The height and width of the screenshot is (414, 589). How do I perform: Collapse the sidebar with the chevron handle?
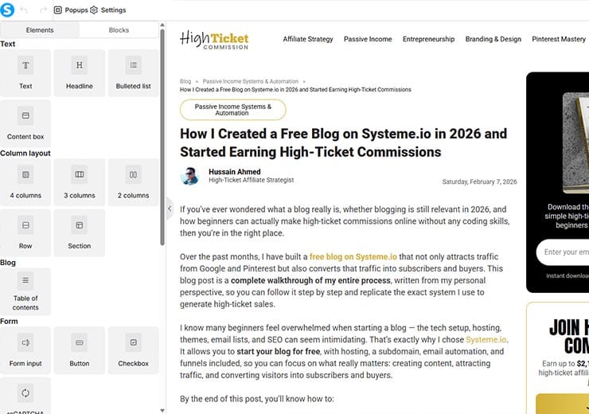click(170, 208)
